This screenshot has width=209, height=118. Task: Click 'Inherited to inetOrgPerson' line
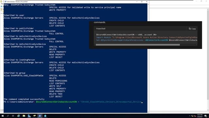[19, 60]
